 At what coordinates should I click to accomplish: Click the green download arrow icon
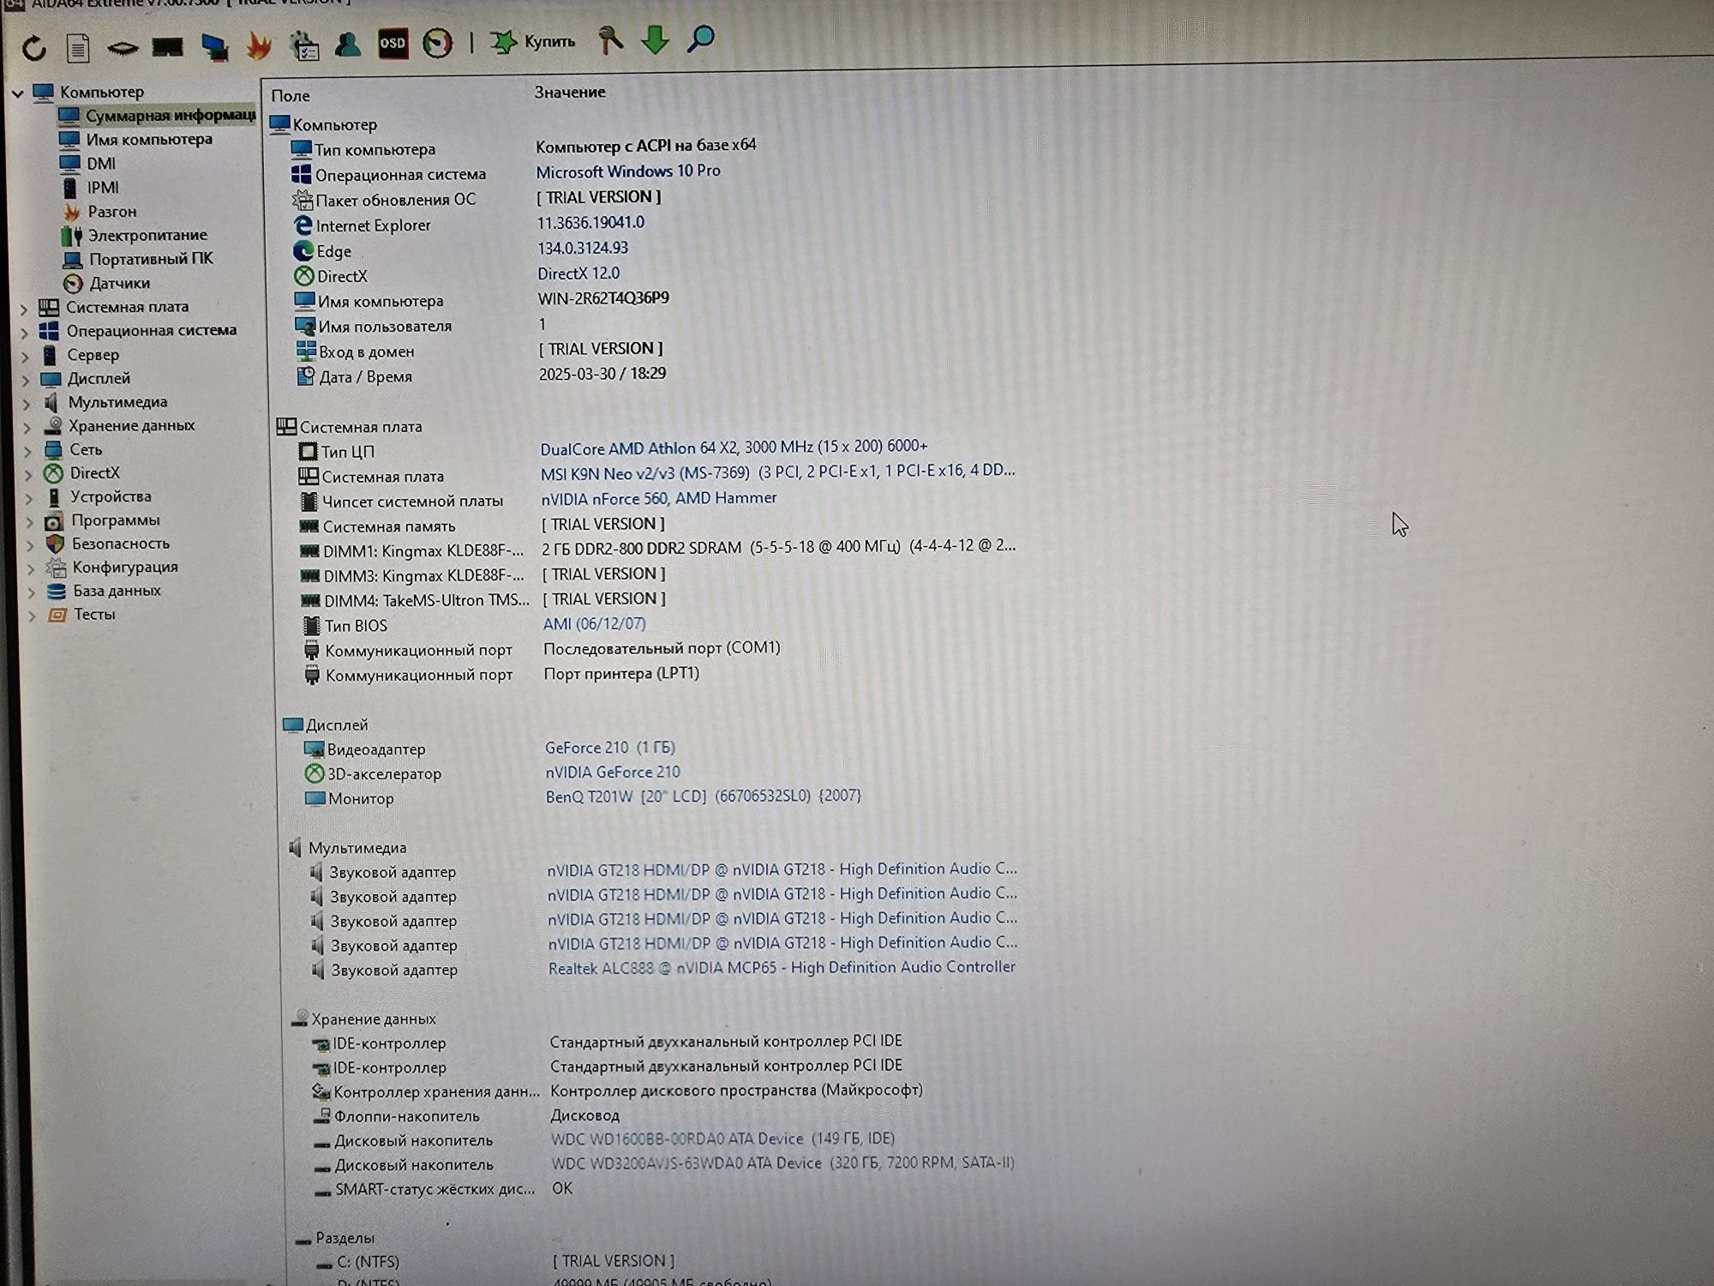(656, 39)
